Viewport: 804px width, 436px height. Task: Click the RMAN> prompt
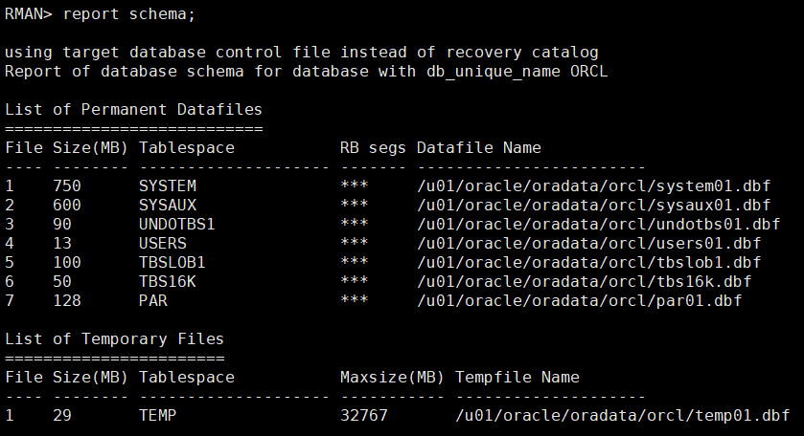click(29, 14)
